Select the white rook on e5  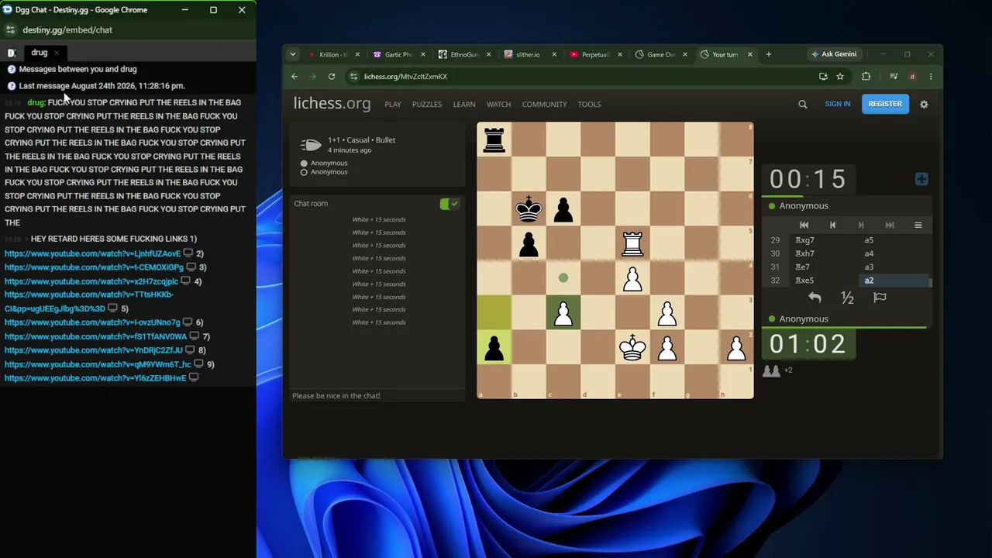click(x=633, y=243)
